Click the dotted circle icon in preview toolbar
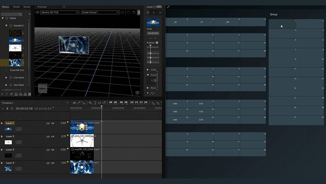 click(x=123, y=12)
